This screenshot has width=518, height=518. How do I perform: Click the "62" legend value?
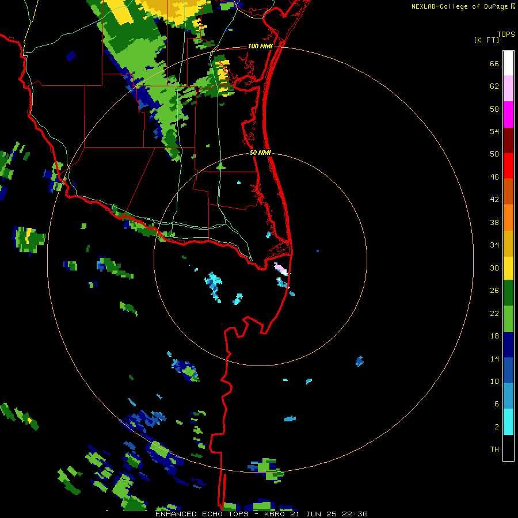[494, 86]
